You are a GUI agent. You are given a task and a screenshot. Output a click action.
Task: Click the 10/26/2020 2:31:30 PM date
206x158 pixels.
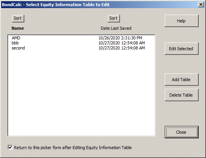120,38
